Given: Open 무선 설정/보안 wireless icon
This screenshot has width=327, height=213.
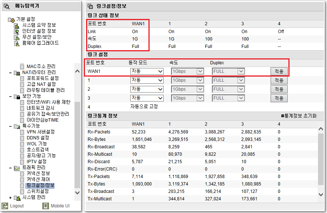Looking at the screenshot, I should pos(17,38).
